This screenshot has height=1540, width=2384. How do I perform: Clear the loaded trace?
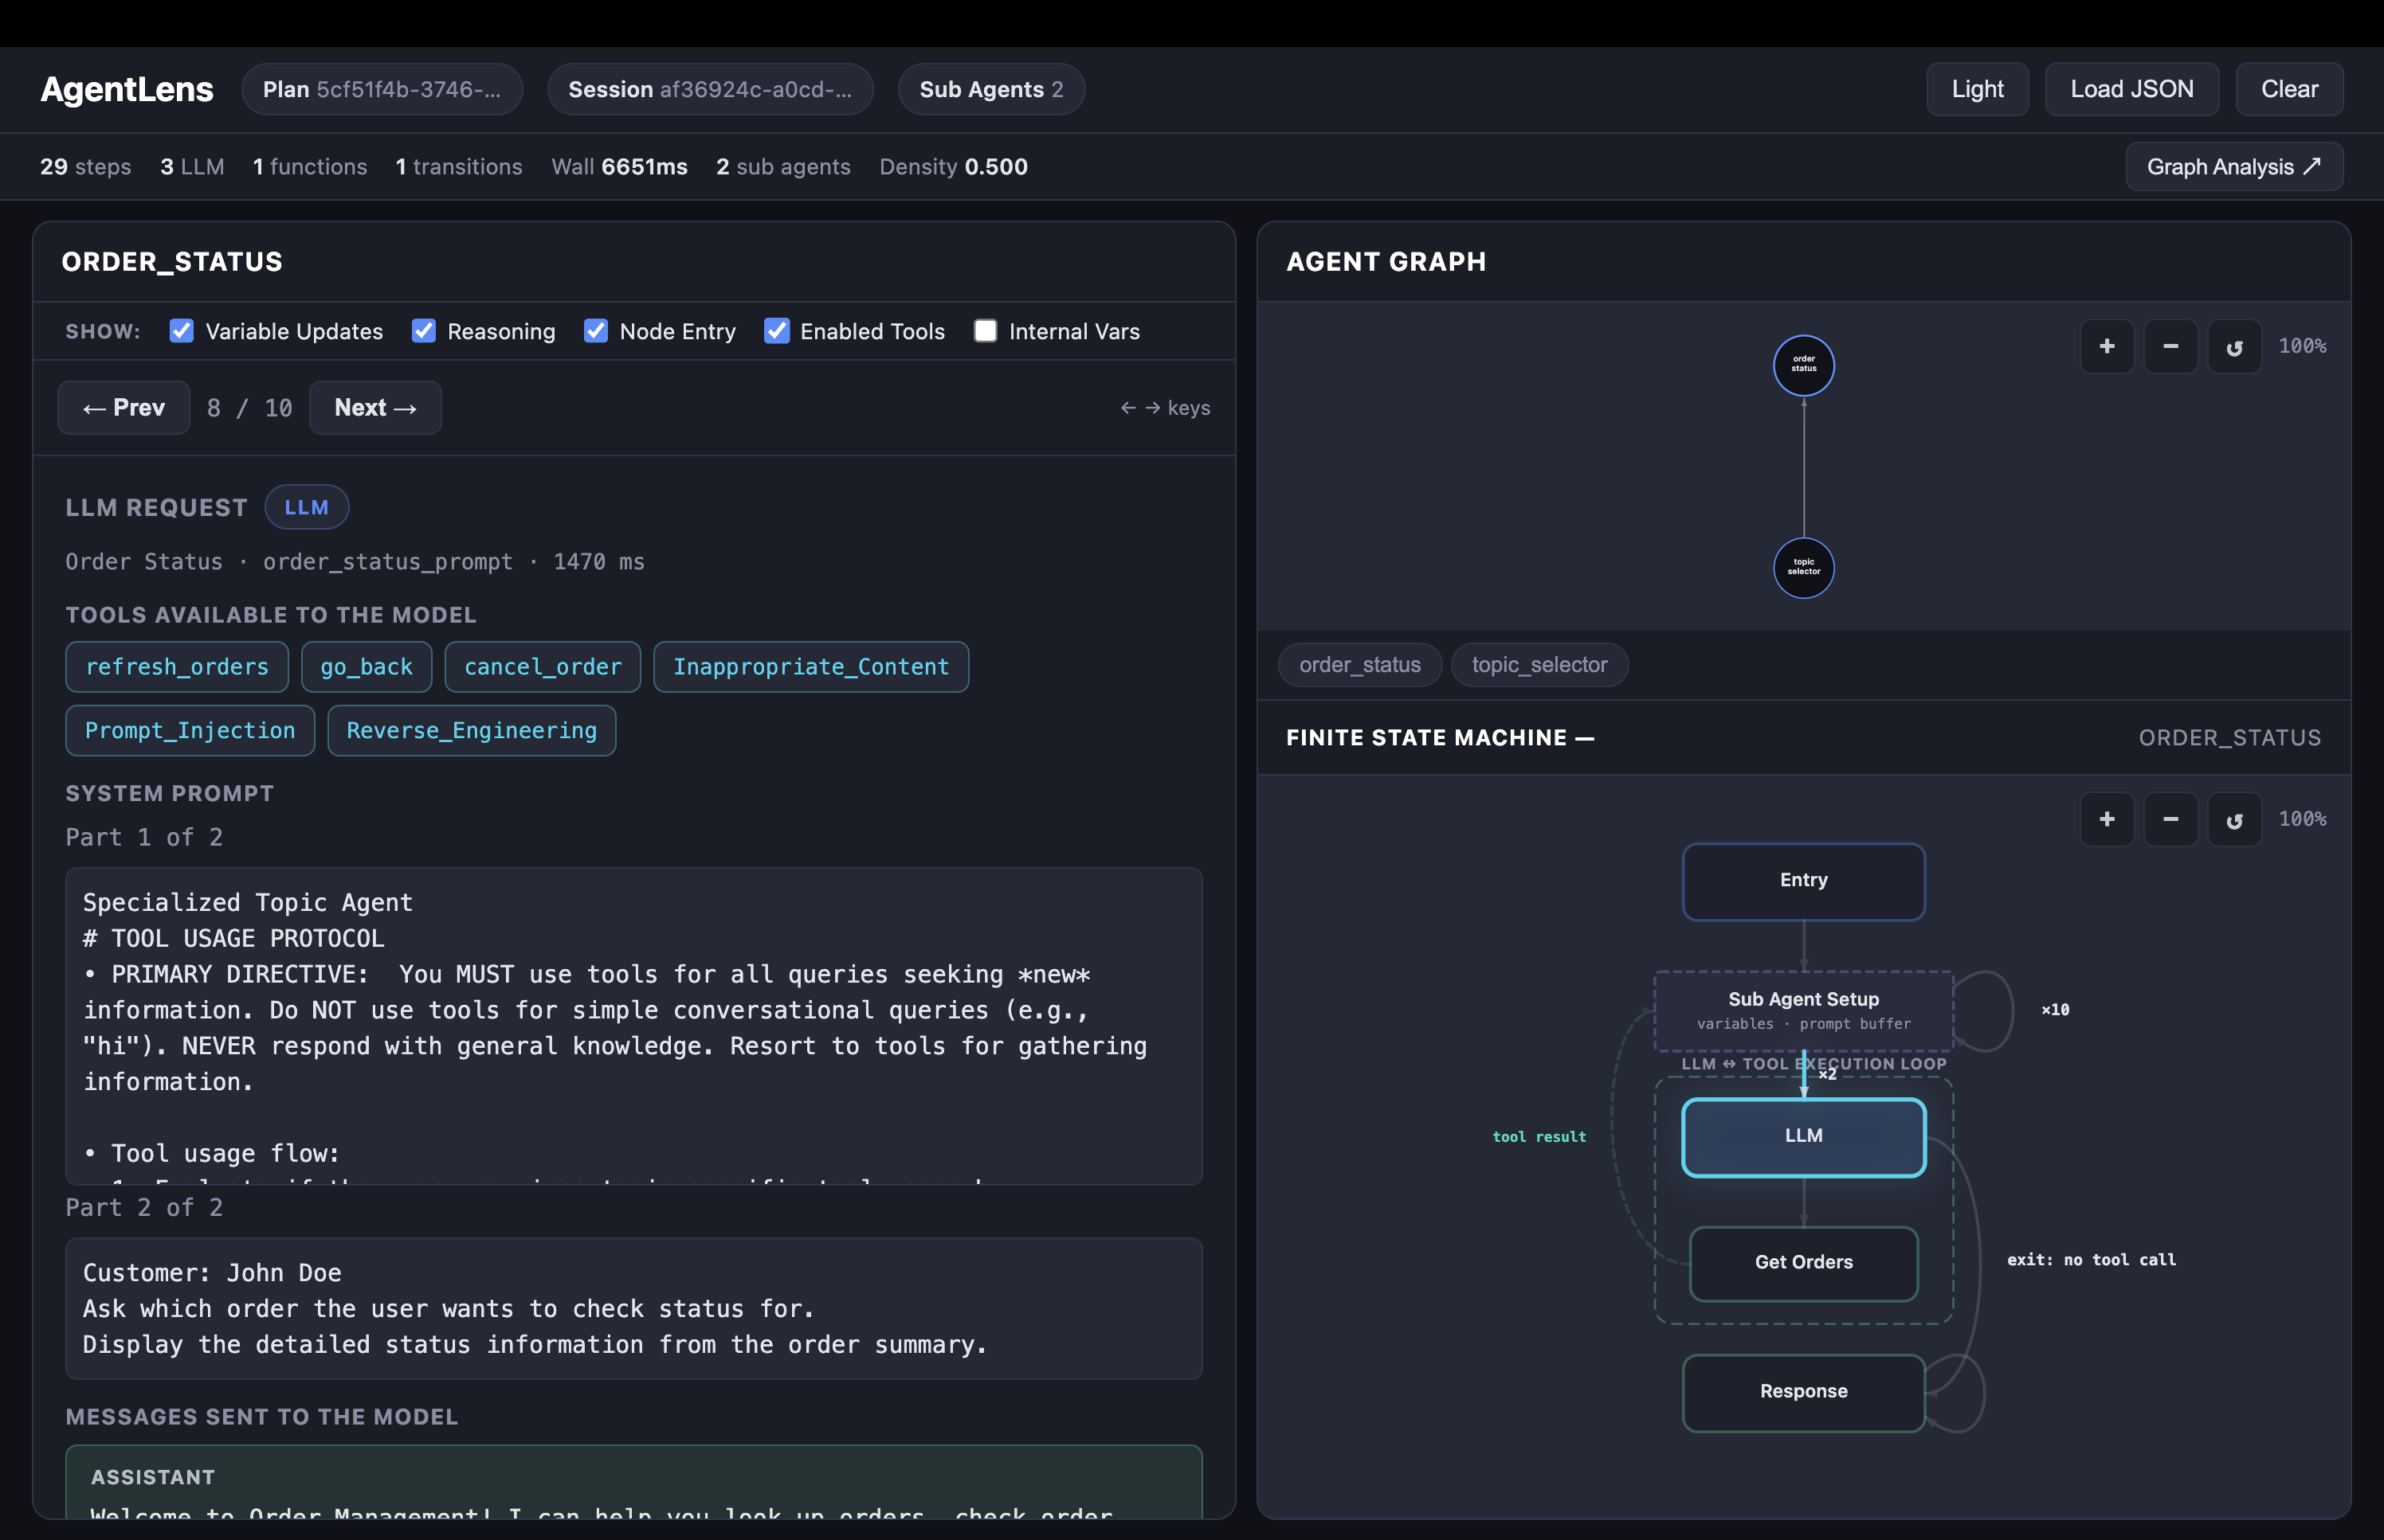(2289, 89)
